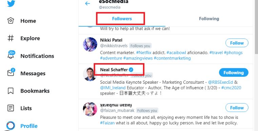Open Neal Schaffer's profile name link
Viewport: 258px width, 131px height.
[x=114, y=70]
